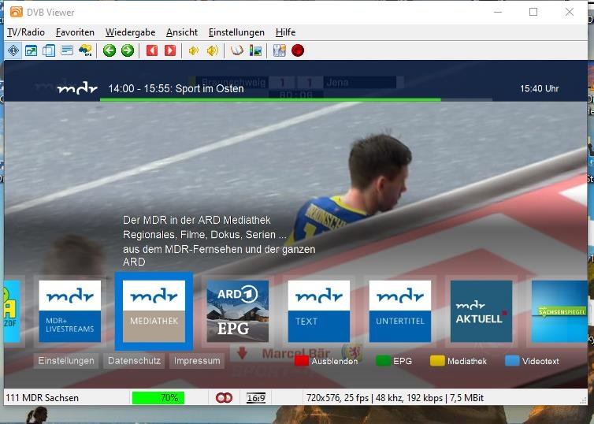This screenshot has width=594, height=424.
Task: Click the red Ausblenden color button
Action: coord(327,361)
